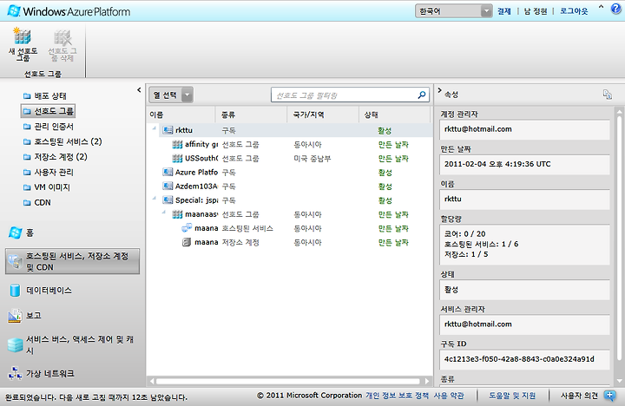Open CDN navigation item
The height and width of the screenshot is (406, 625).
43,202
